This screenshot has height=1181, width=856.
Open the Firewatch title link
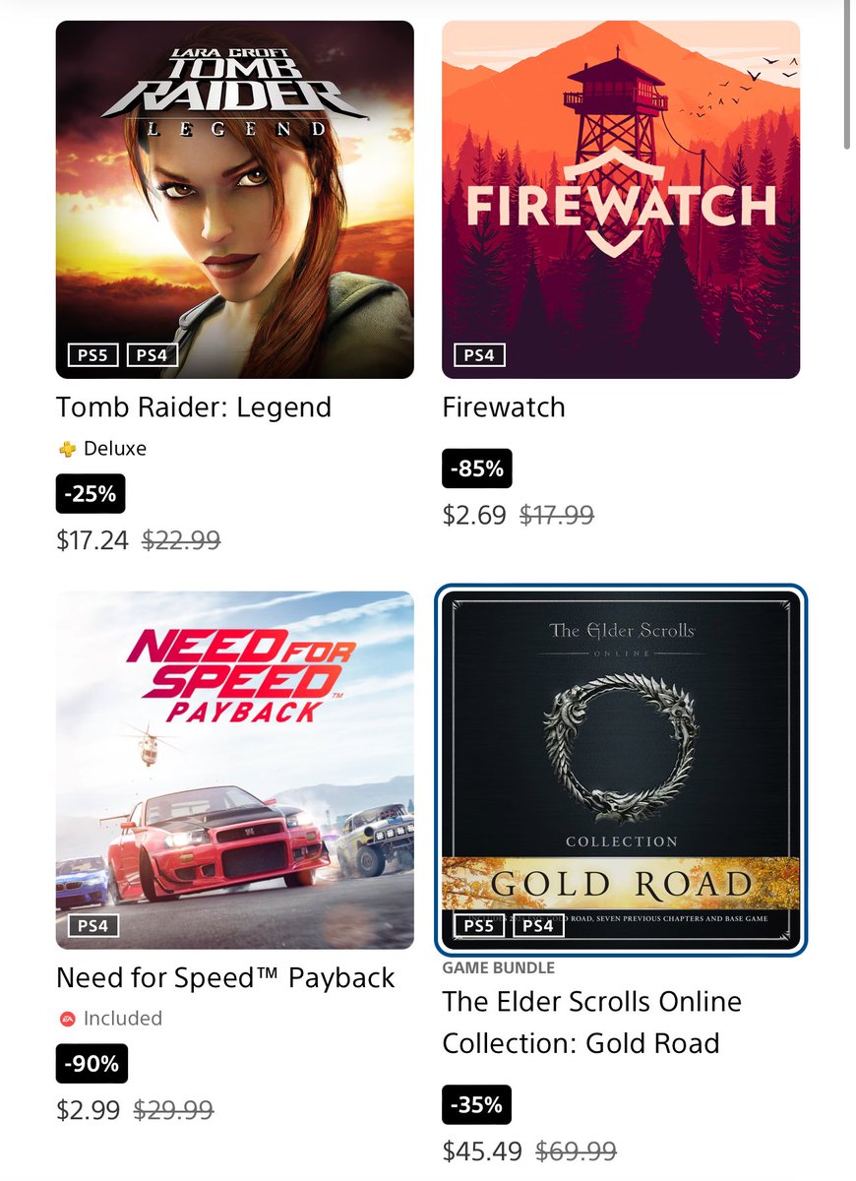(504, 407)
